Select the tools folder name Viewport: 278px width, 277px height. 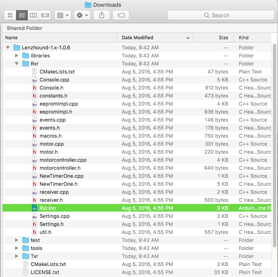[37, 248]
